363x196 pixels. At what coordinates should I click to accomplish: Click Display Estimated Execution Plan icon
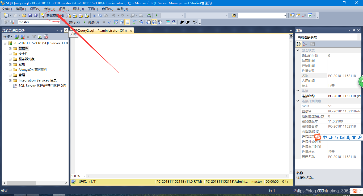pyautogui.click(x=116, y=22)
